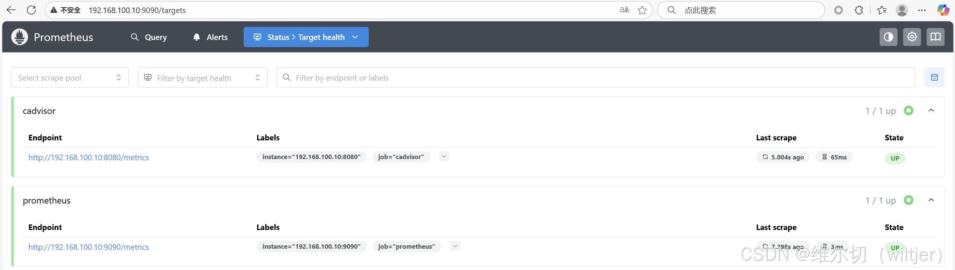Open the Alerts page

210,37
